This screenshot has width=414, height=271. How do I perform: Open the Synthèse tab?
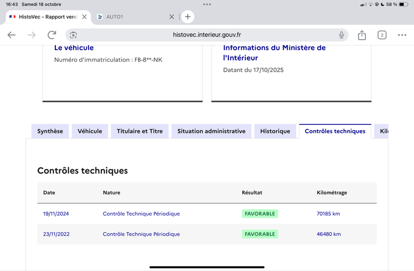[50, 131]
